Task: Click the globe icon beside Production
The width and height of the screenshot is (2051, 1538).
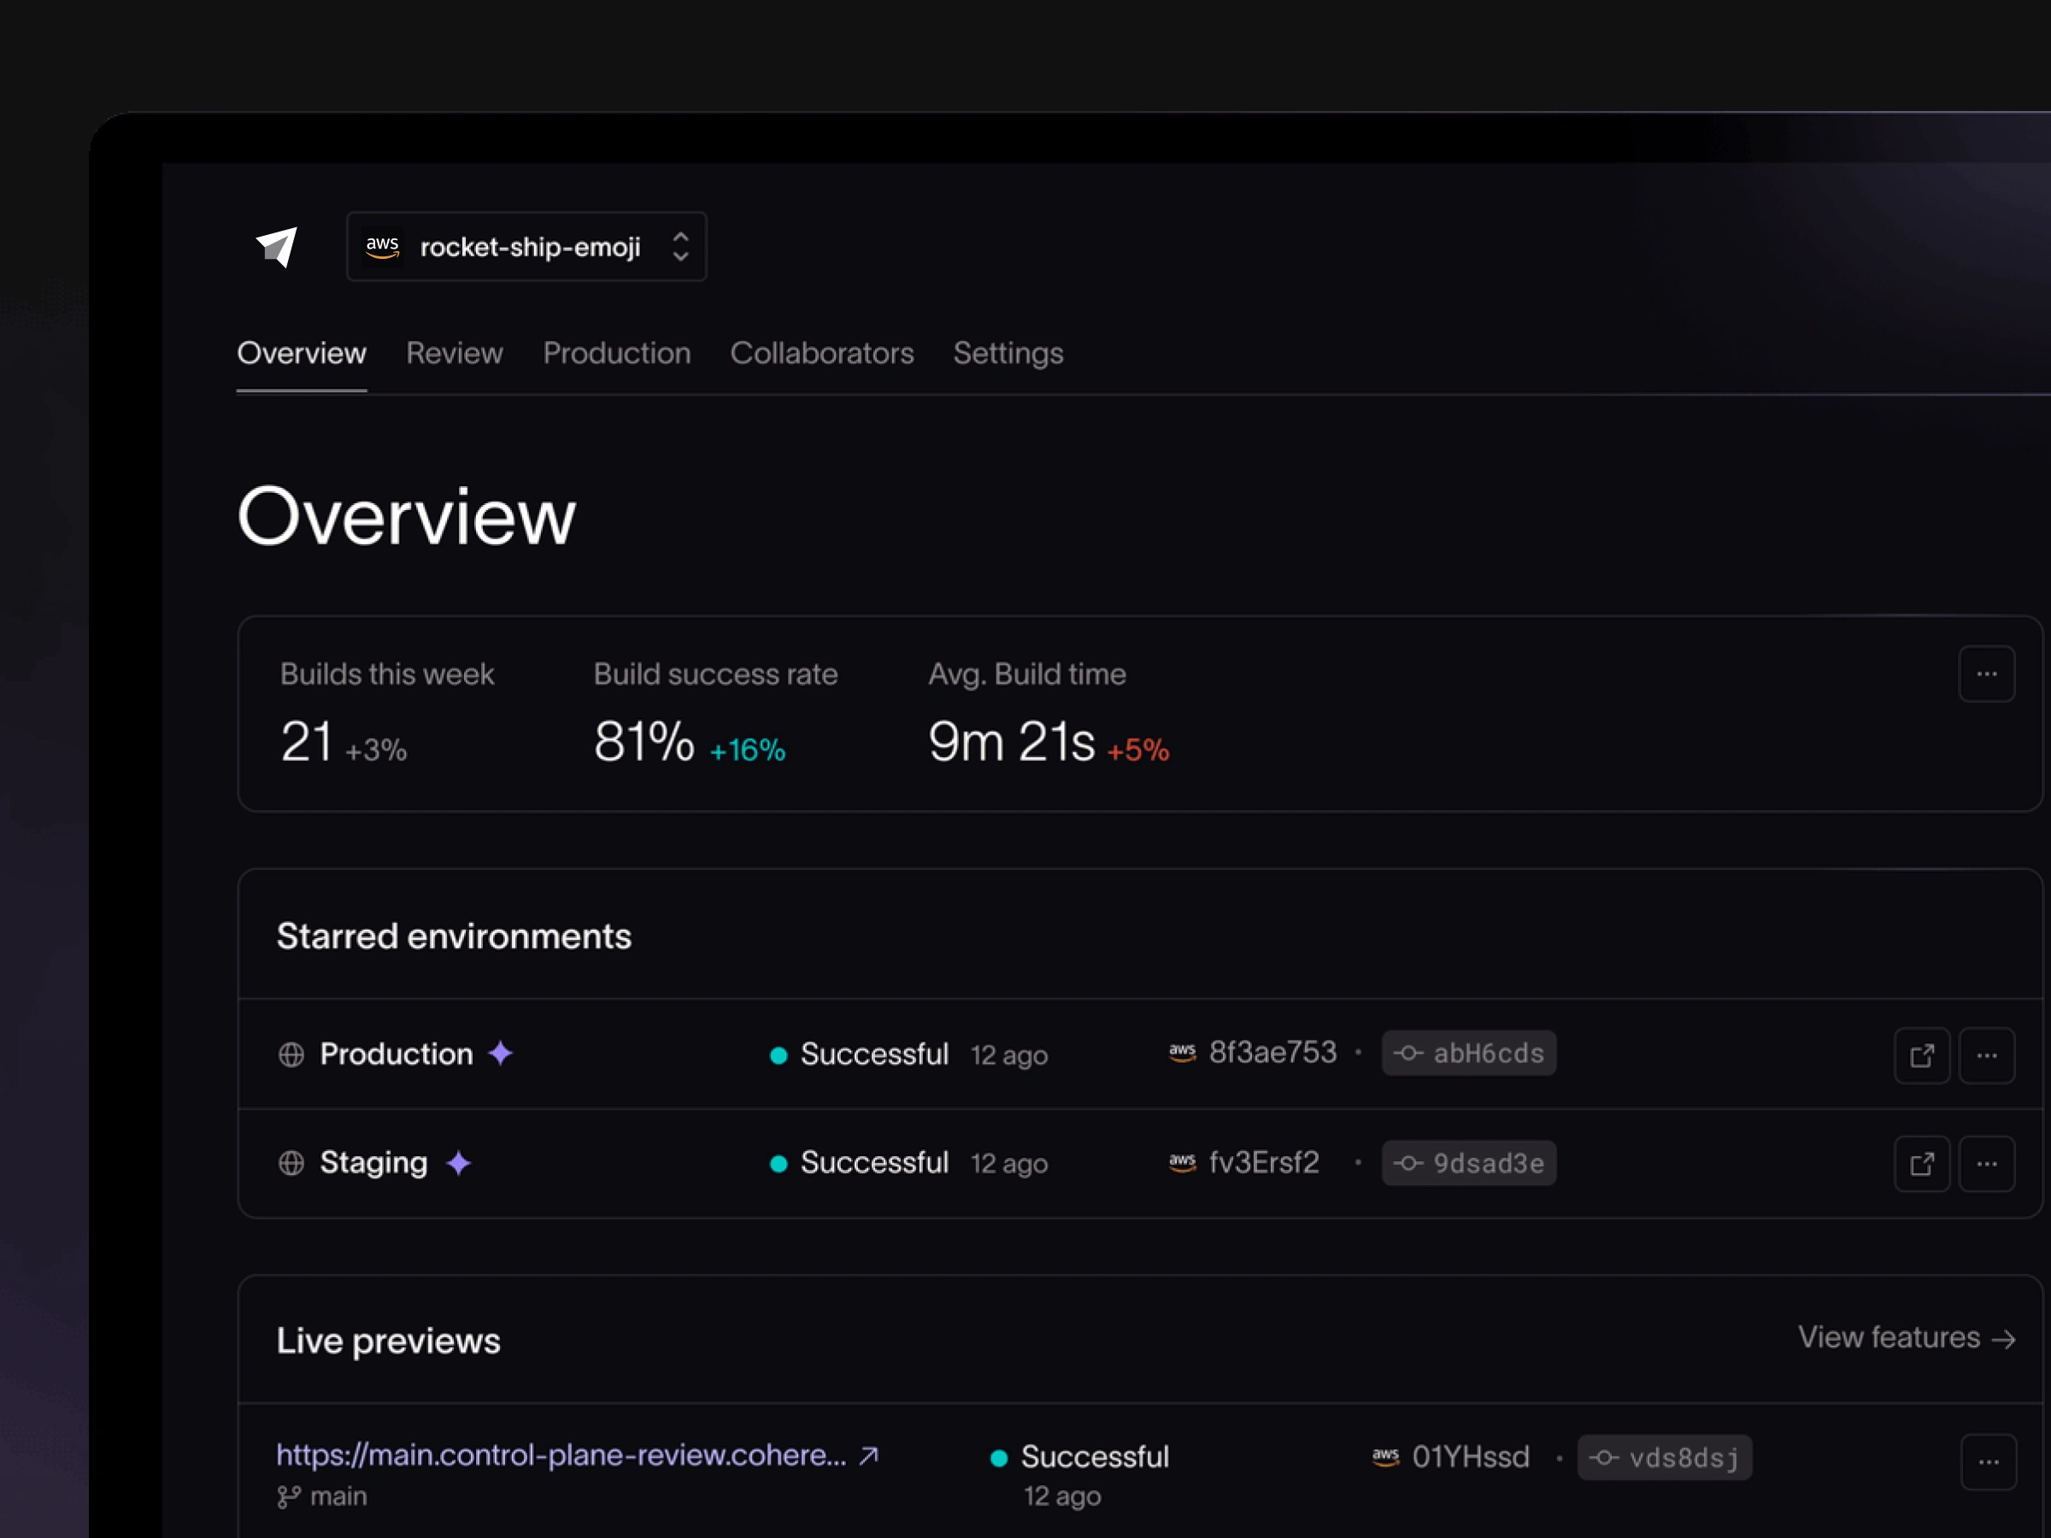Action: click(x=291, y=1055)
